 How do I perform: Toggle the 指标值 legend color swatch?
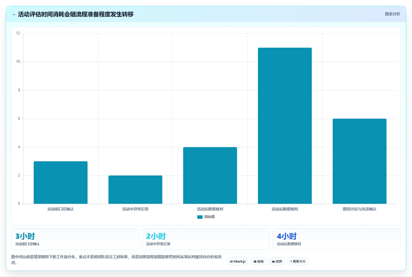200,217
